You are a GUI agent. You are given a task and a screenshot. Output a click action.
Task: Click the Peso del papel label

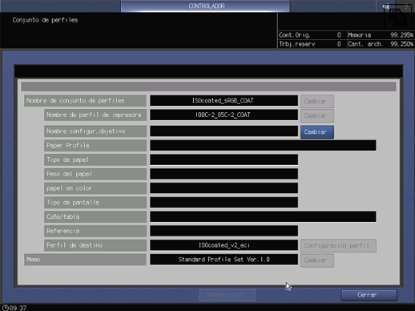95,174
